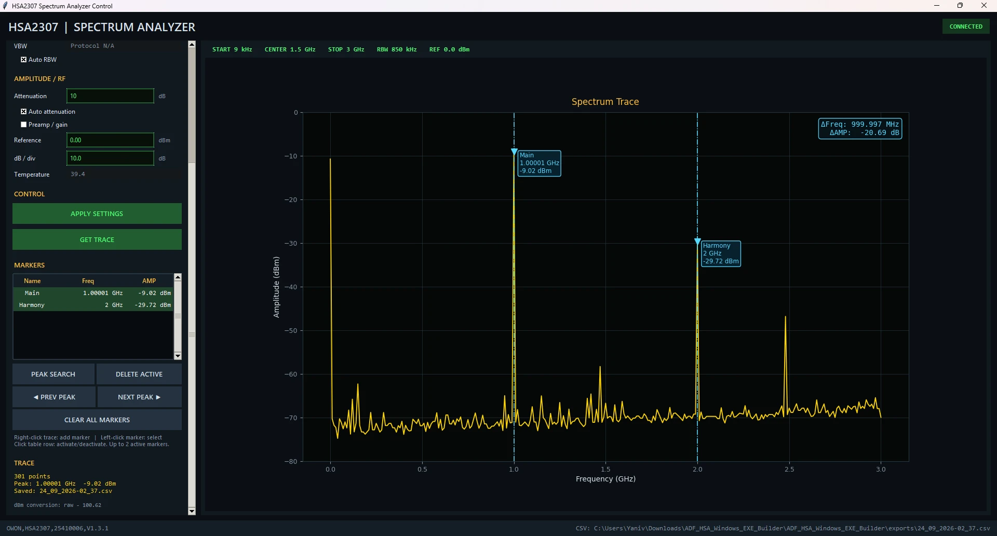Screen dimensions: 997x536
Task: Click the Main marker label box on trace
Action: pyautogui.click(x=540, y=163)
